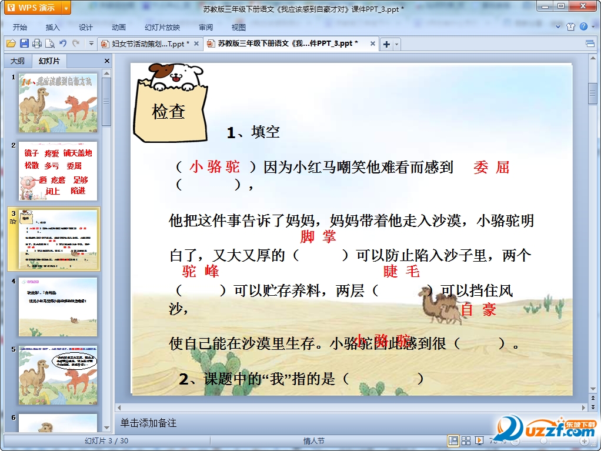Click the horizontal scrollbar left arrow
The image size is (601, 451).
[119, 407]
